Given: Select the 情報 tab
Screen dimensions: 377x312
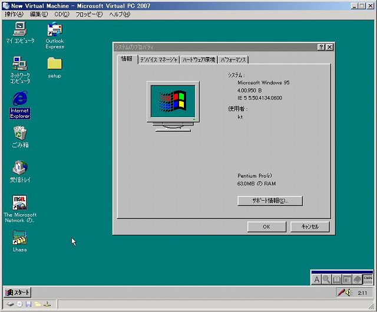Looking at the screenshot, I should point(127,59).
